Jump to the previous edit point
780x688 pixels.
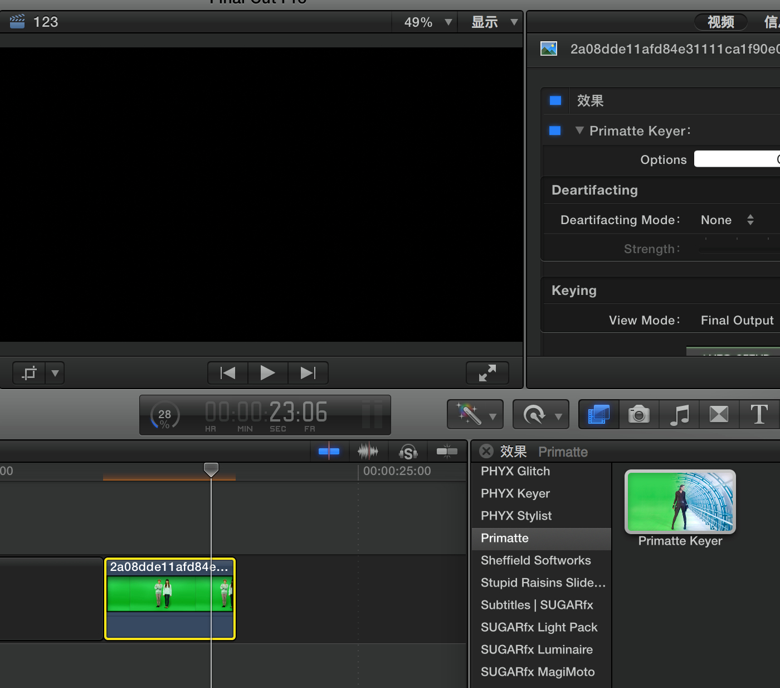(228, 373)
